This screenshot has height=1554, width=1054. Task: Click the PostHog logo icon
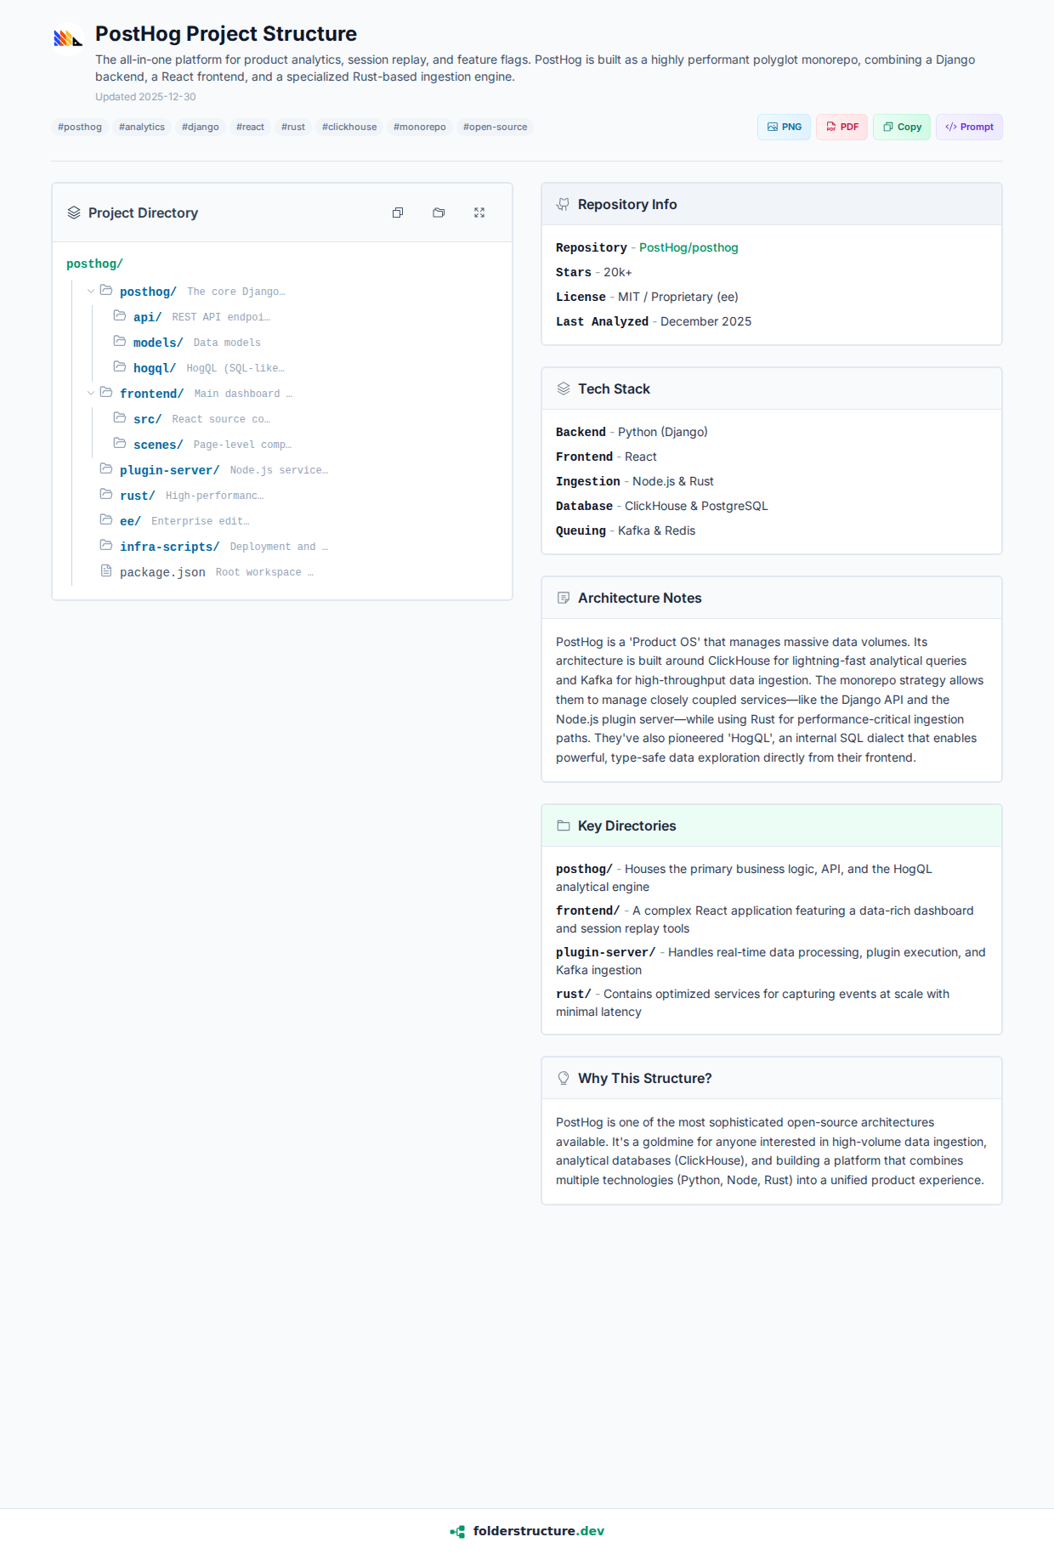68,38
